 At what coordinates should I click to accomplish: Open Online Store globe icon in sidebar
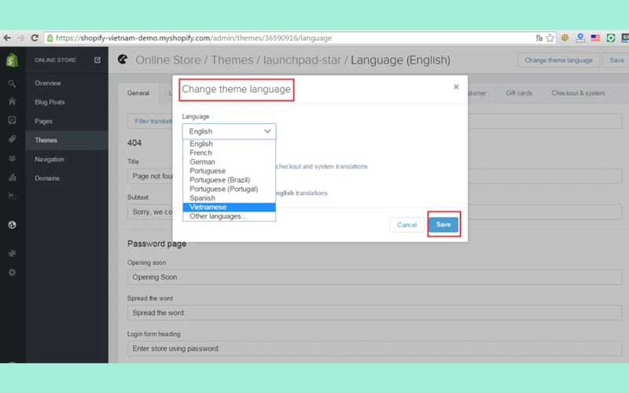(x=12, y=225)
